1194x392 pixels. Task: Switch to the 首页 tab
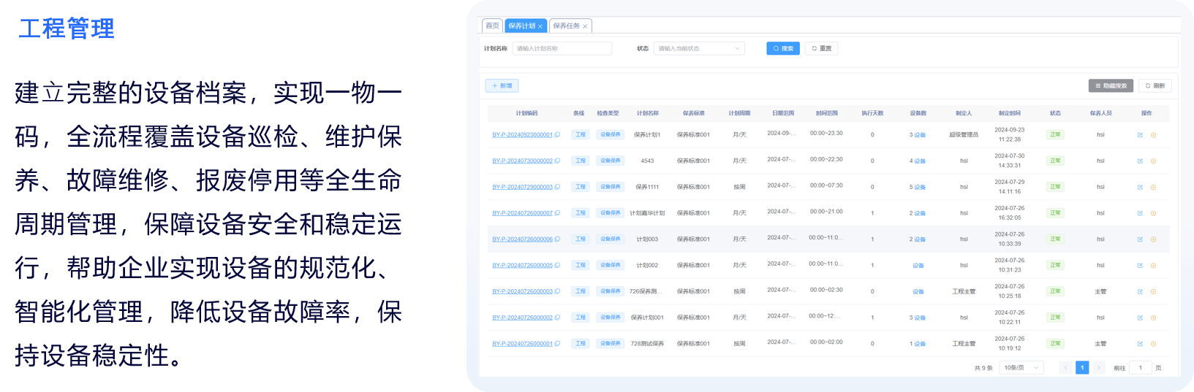[492, 26]
